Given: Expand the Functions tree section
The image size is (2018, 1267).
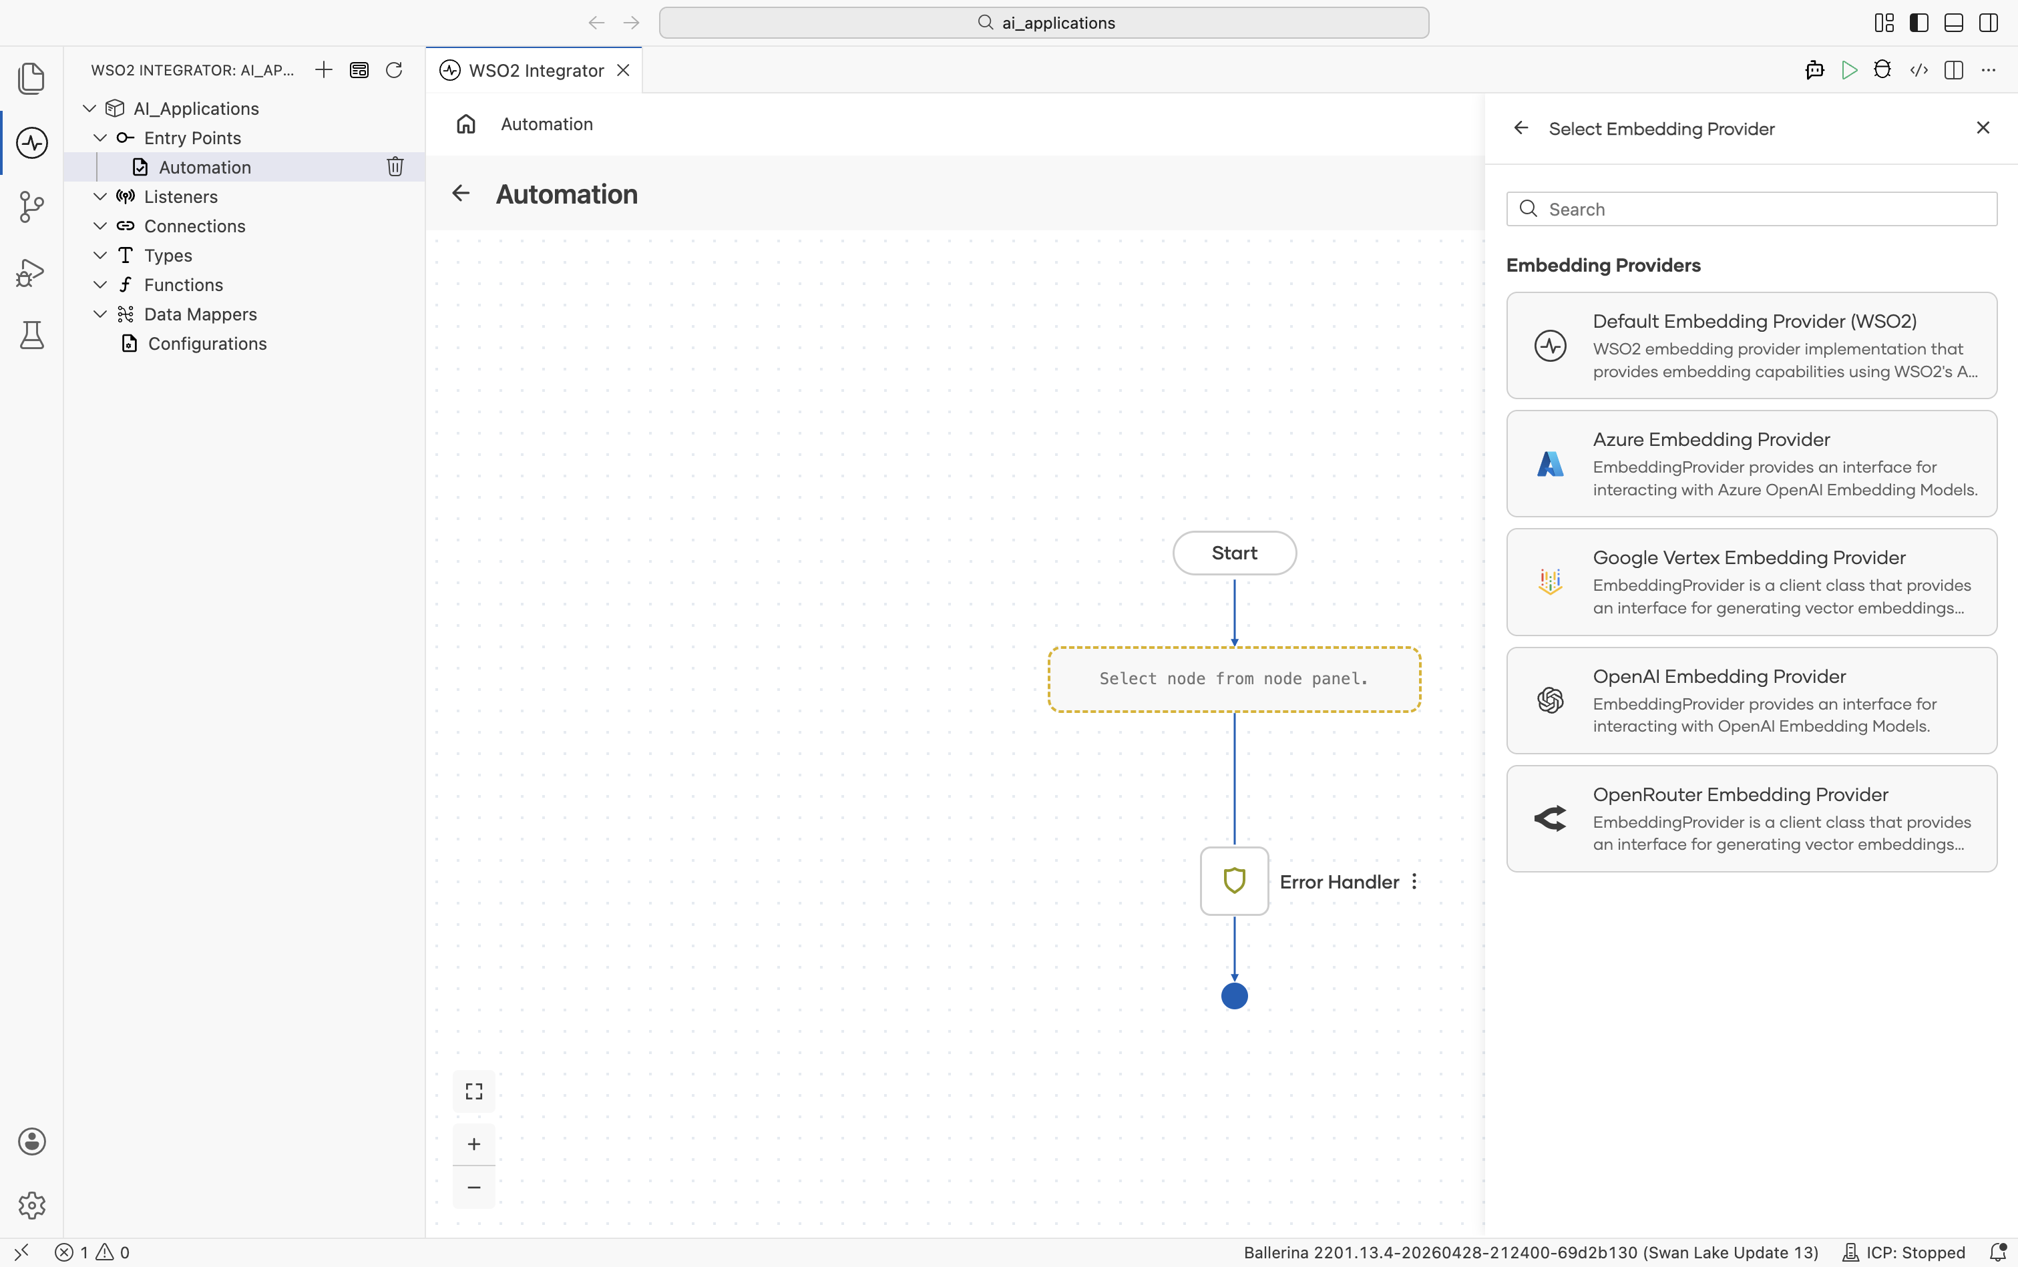Looking at the screenshot, I should [x=99, y=284].
